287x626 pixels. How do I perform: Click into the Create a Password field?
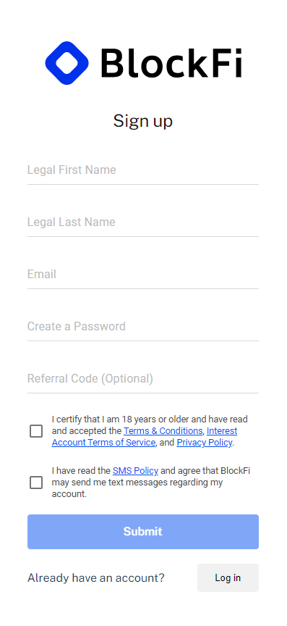click(x=143, y=327)
